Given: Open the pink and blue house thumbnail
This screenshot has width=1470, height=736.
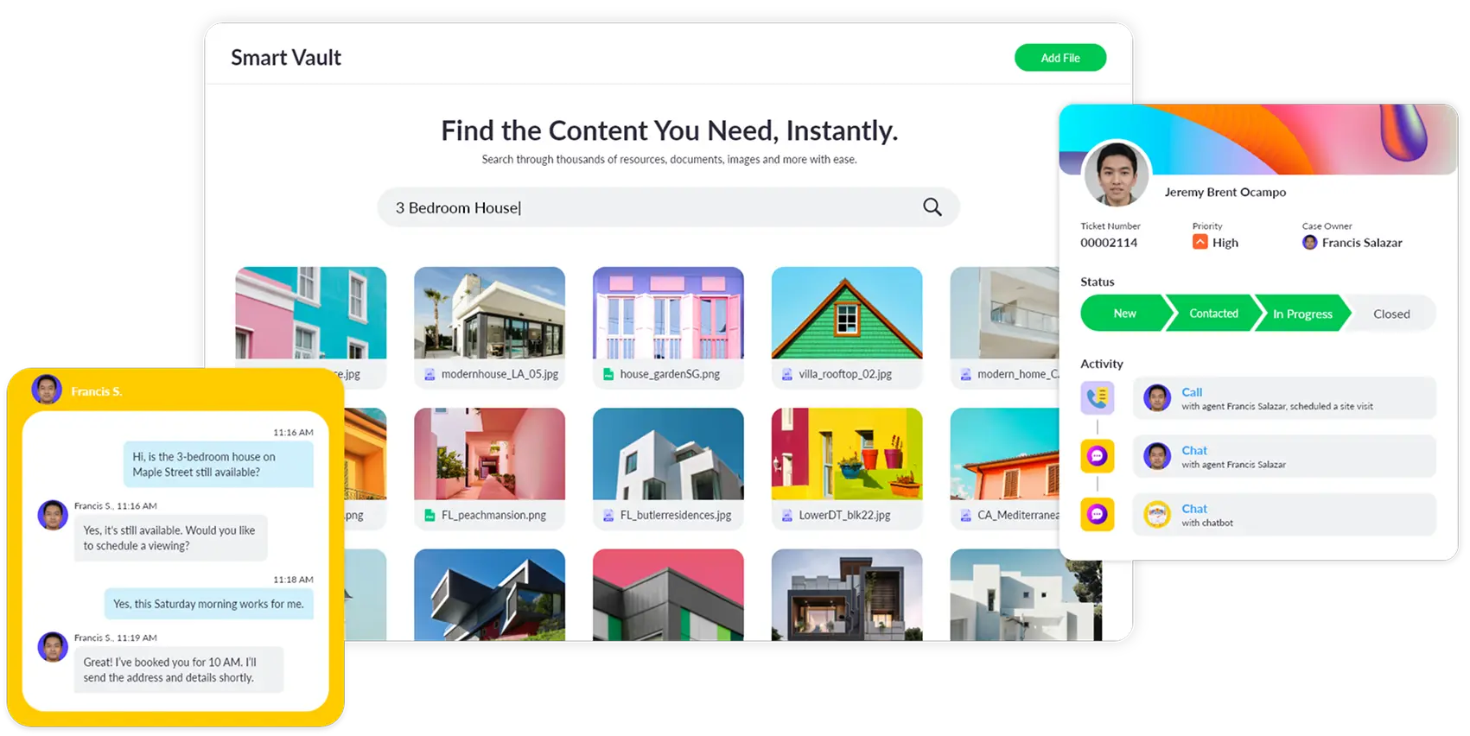Looking at the screenshot, I should (x=311, y=313).
